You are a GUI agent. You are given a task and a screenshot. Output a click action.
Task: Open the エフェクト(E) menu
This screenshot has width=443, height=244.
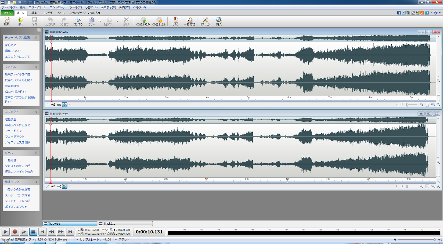click(x=37, y=7)
